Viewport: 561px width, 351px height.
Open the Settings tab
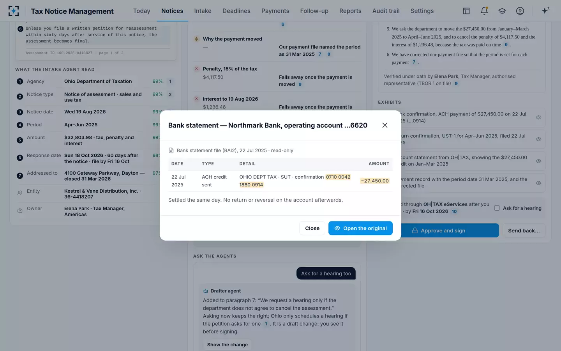[x=422, y=11]
